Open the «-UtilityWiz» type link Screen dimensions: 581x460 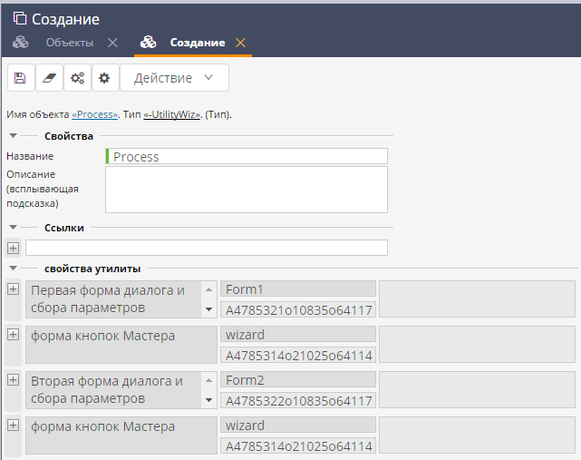[x=172, y=115]
